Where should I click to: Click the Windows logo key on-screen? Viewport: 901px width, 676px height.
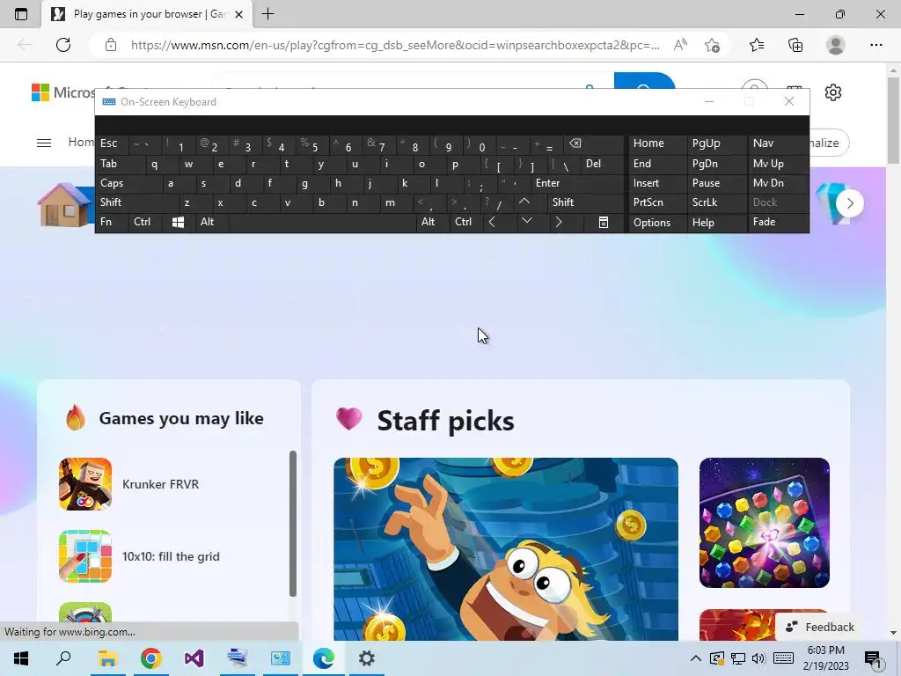179,222
